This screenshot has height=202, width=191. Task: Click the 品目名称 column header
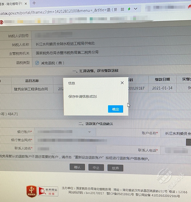click(x=32, y=81)
